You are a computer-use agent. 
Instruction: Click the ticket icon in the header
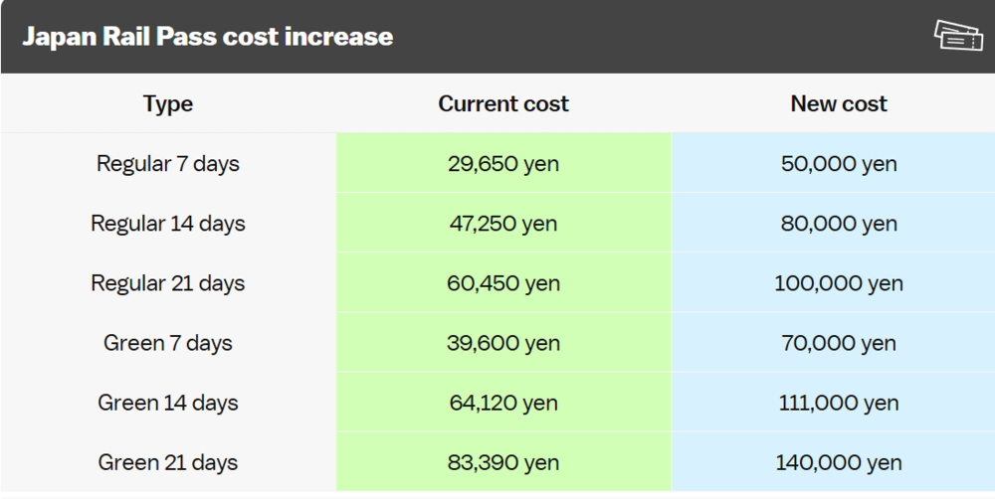click(958, 35)
